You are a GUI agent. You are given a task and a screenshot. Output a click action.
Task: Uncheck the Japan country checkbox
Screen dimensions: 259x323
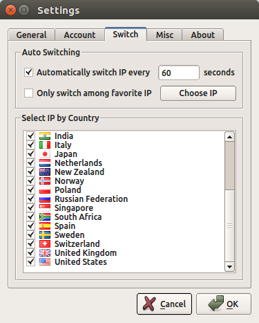(x=30, y=154)
